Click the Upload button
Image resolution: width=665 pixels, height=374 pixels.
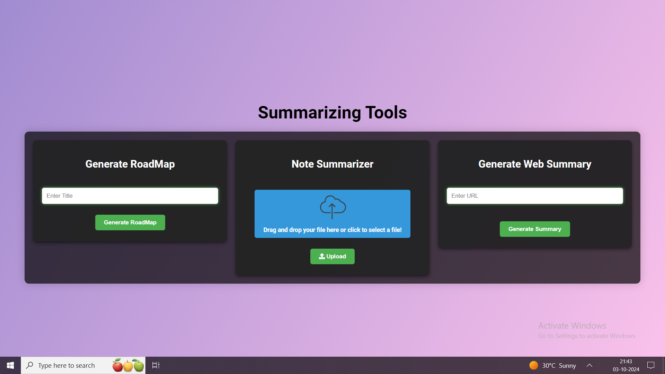click(332, 256)
